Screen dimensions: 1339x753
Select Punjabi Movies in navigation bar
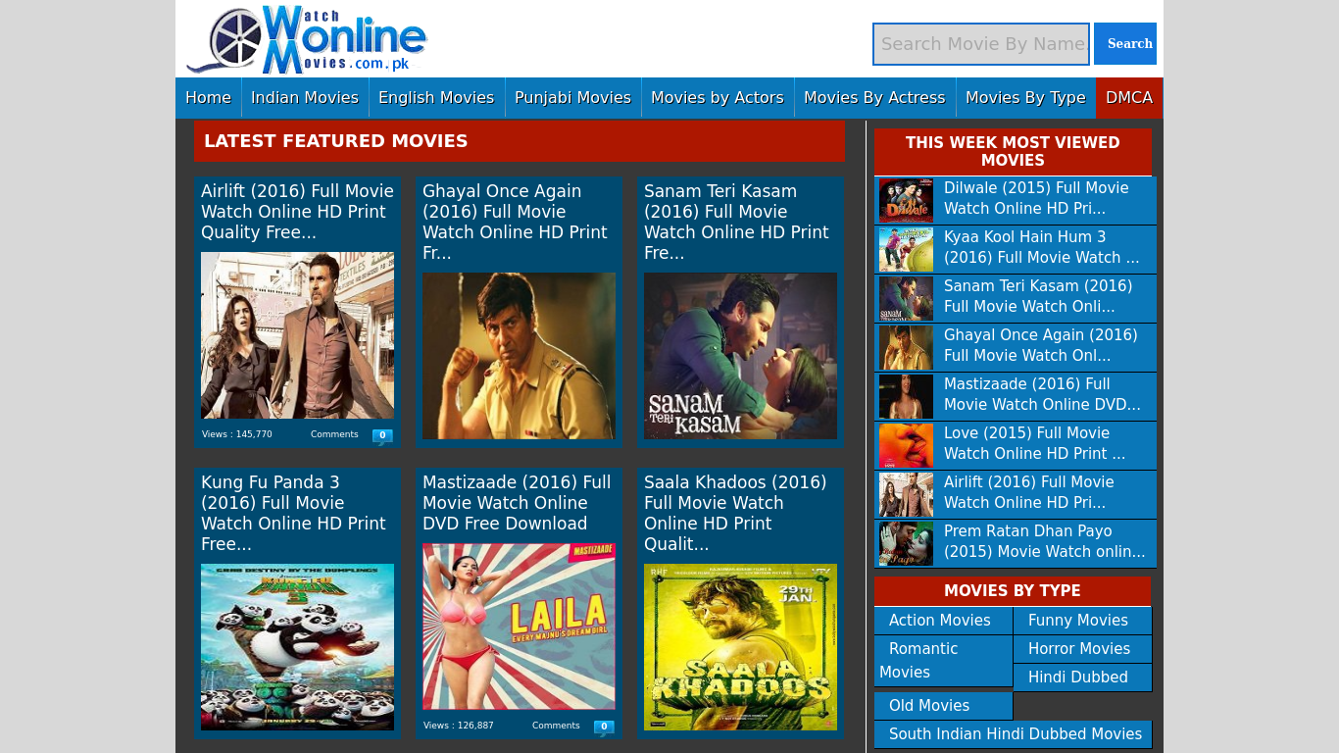coord(572,98)
